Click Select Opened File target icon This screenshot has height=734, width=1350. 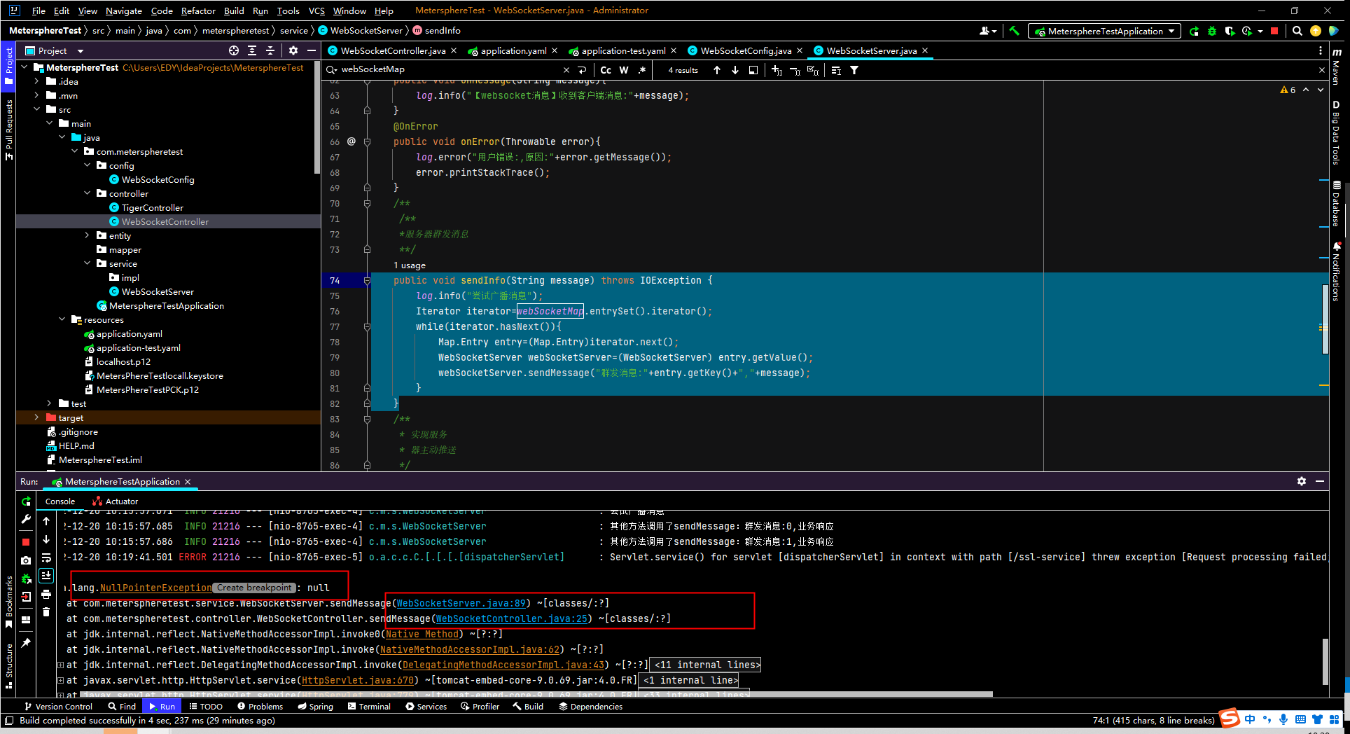tap(234, 50)
